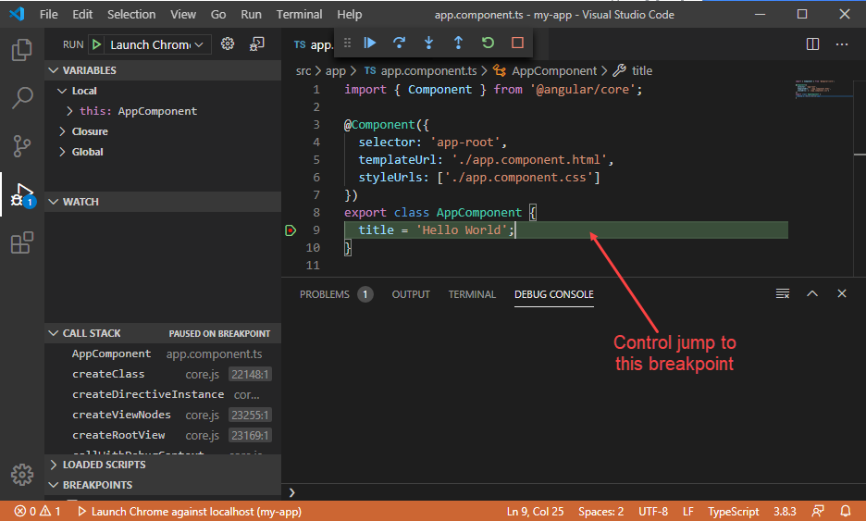The width and height of the screenshot is (866, 521).
Task: Open the Terminal menu
Action: [300, 15]
